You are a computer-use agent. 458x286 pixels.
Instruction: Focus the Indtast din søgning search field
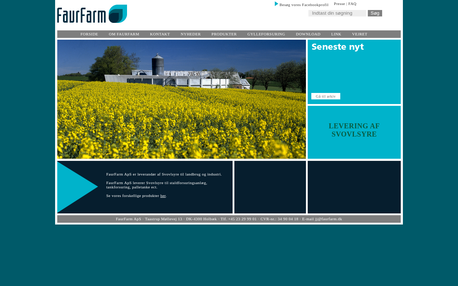337,13
